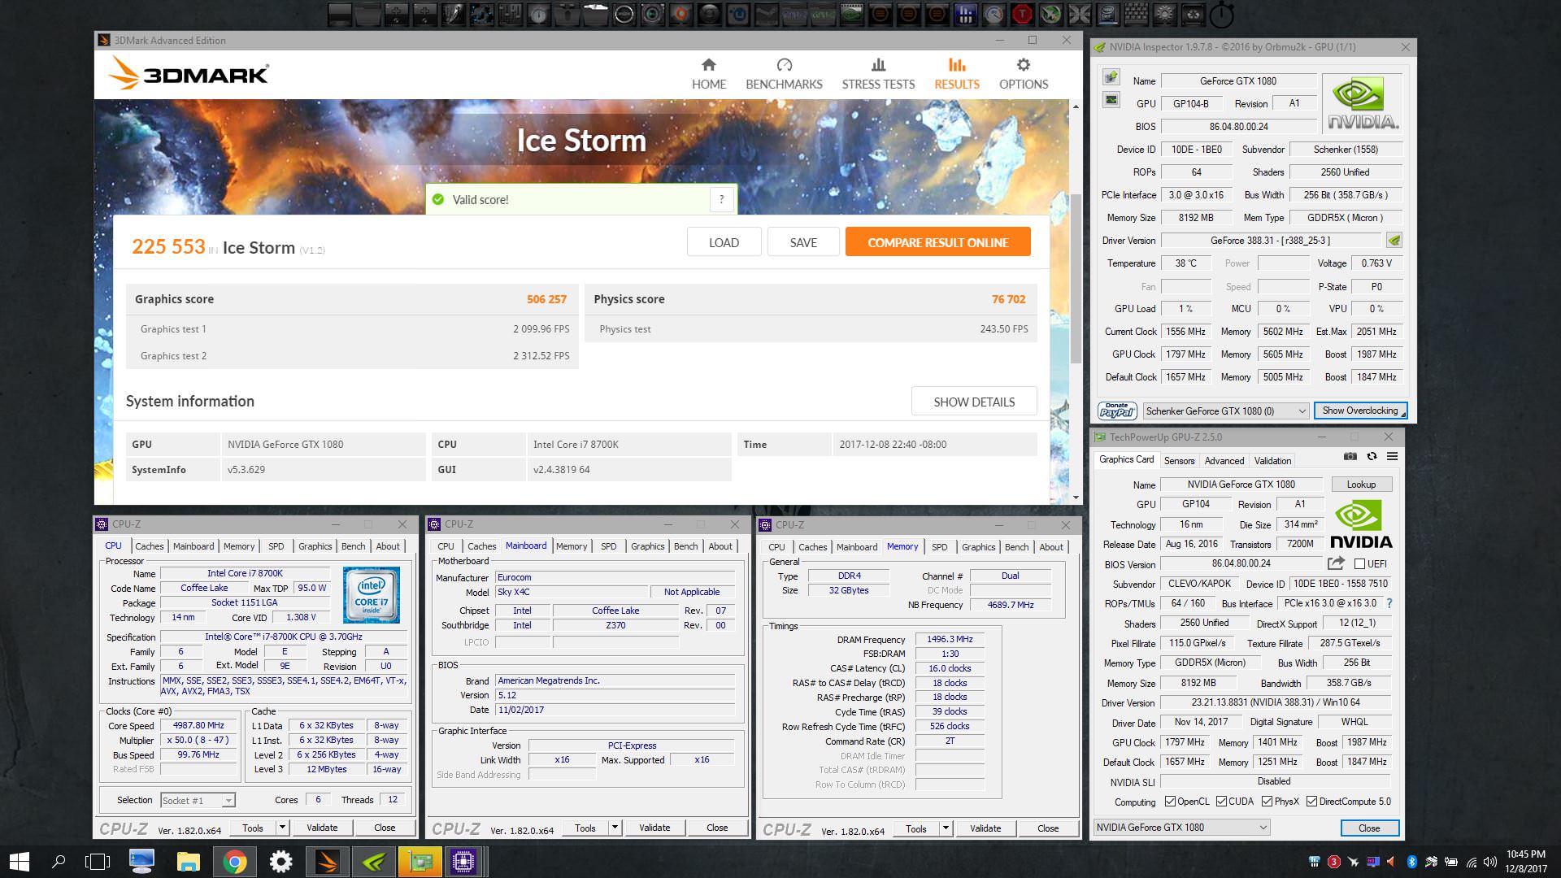
Task: Click the SAVE button in 3DMark
Action: pos(803,242)
